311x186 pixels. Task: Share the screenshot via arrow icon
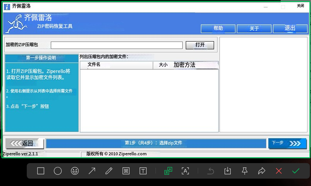click(x=262, y=171)
